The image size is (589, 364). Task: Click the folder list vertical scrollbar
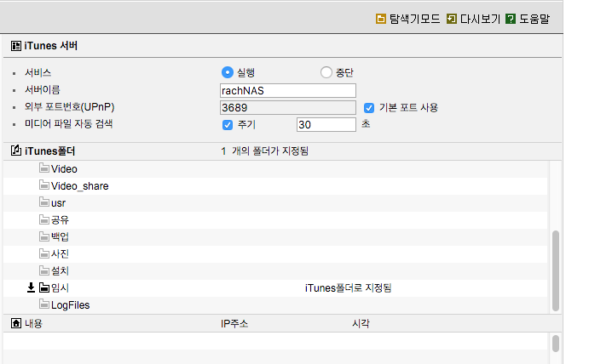point(556,270)
